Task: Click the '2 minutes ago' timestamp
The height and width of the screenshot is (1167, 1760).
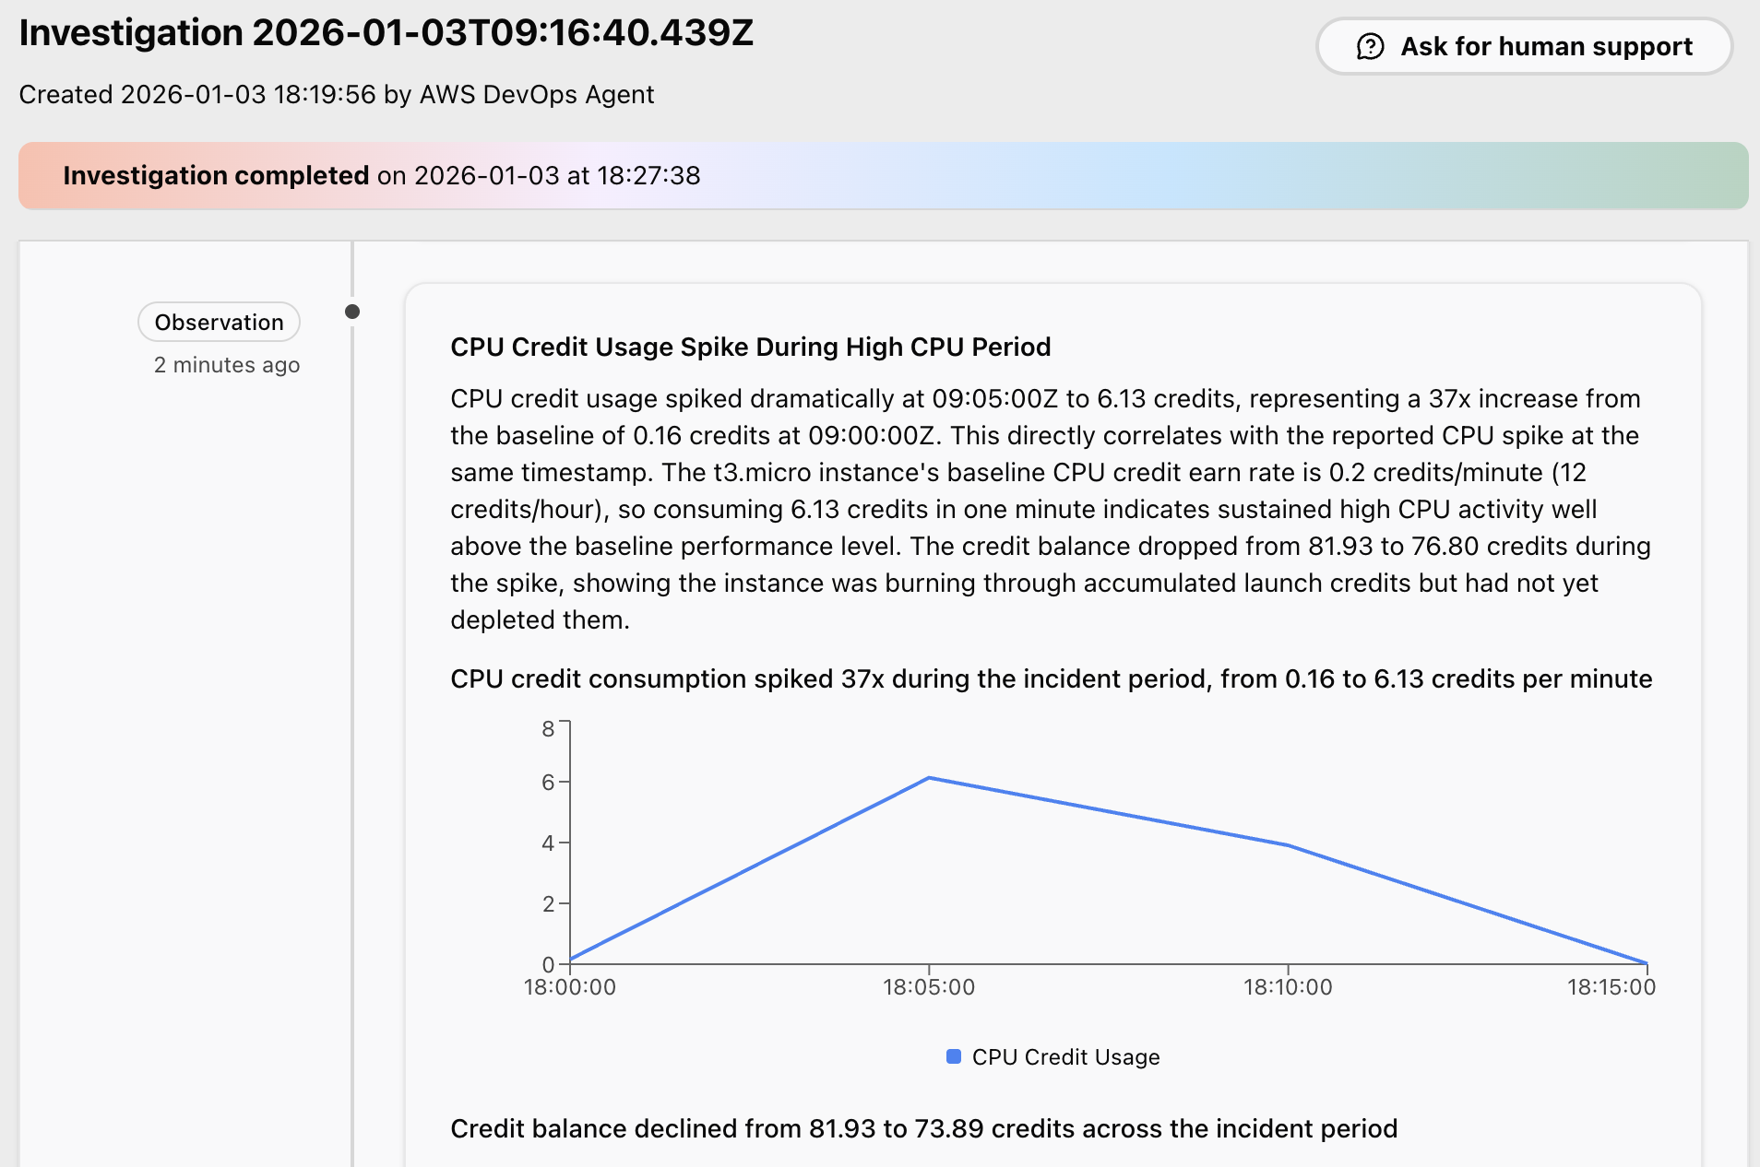Action: (x=227, y=365)
